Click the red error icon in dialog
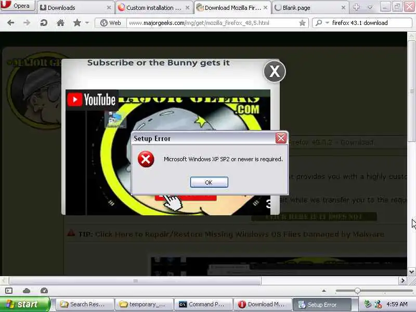Image resolution: width=416 pixels, height=312 pixels. (x=146, y=159)
